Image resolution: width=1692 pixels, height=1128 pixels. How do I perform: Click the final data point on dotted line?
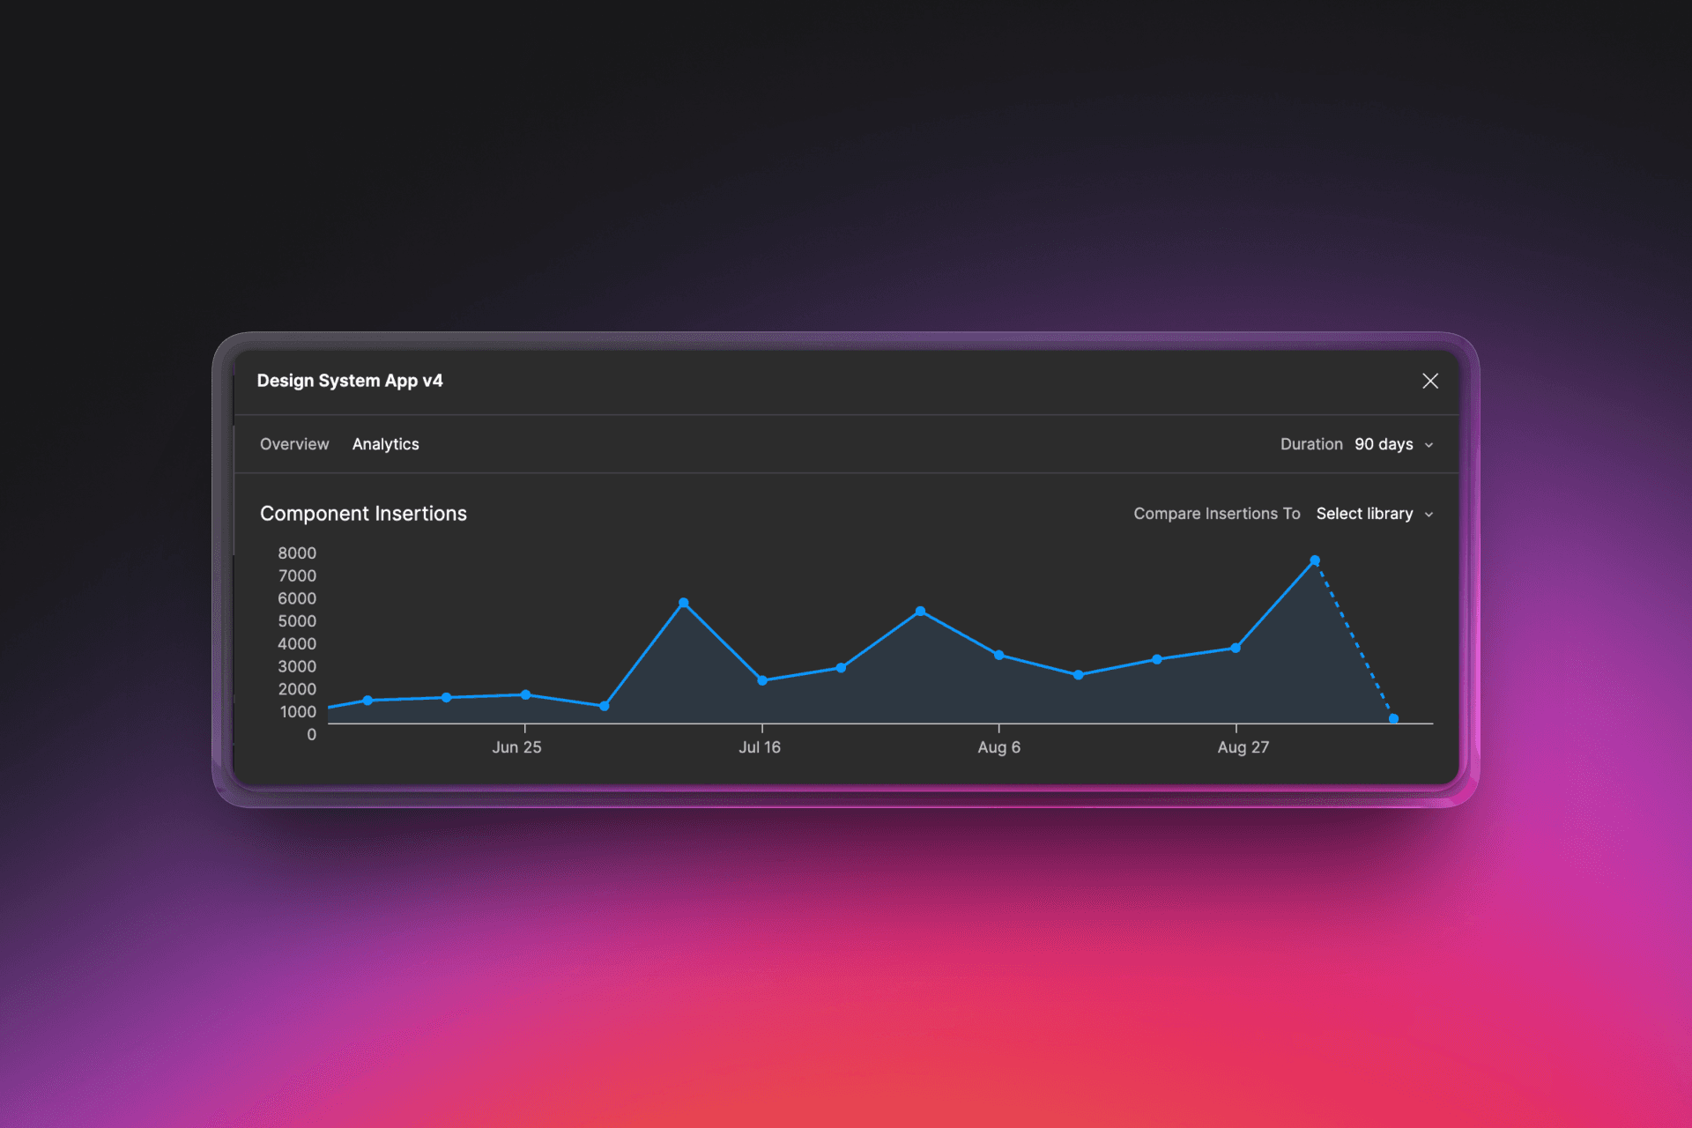pyautogui.click(x=1393, y=719)
